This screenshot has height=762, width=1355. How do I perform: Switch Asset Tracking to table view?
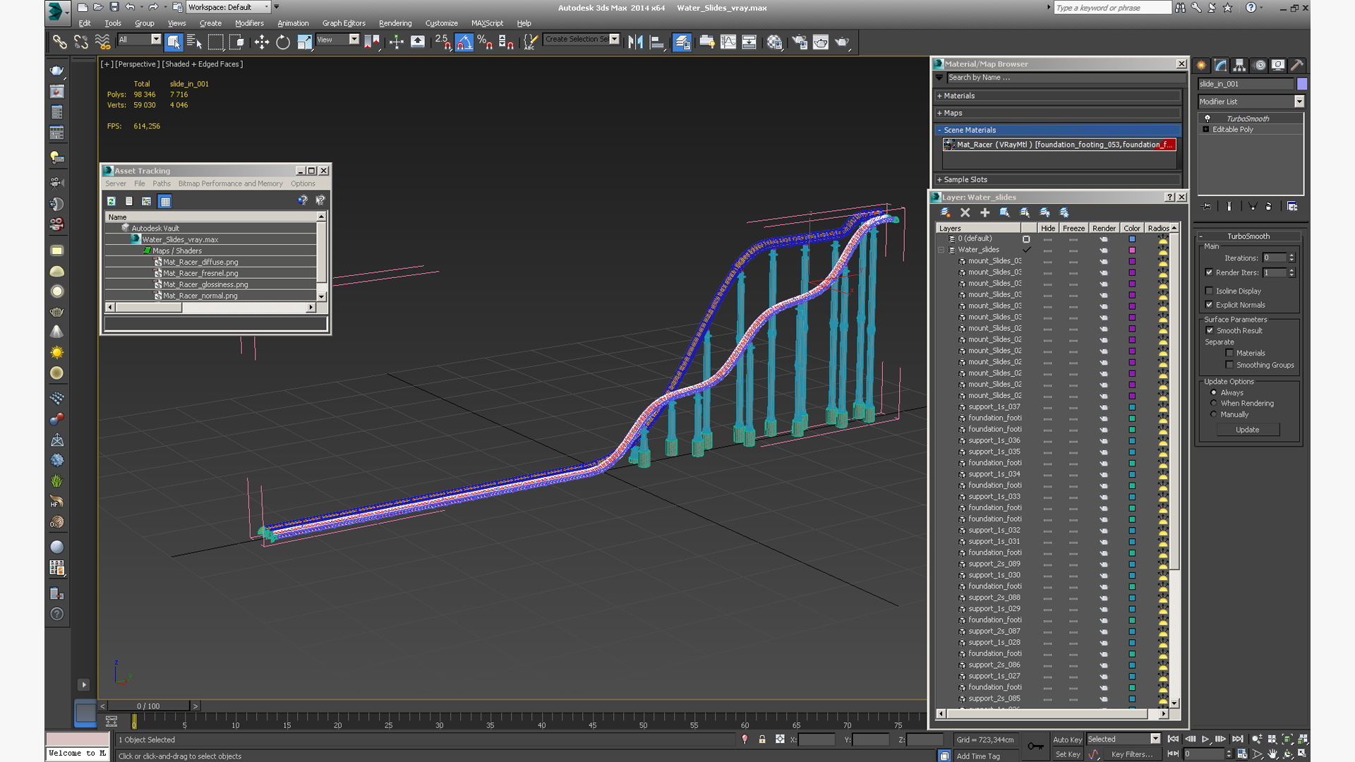coord(164,201)
